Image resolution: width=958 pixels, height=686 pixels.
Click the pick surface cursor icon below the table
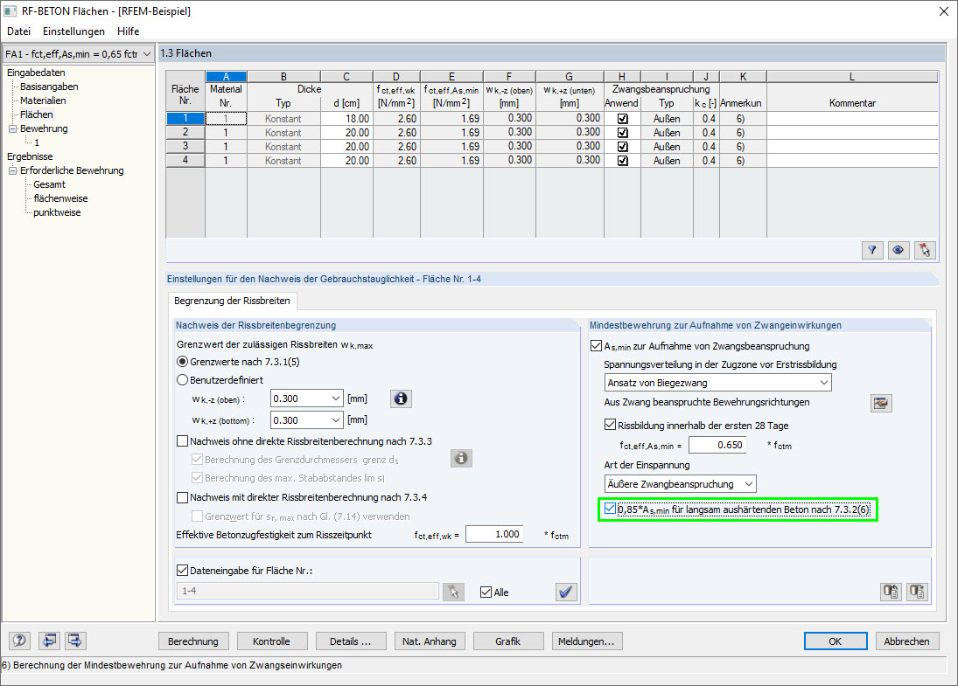click(x=923, y=250)
